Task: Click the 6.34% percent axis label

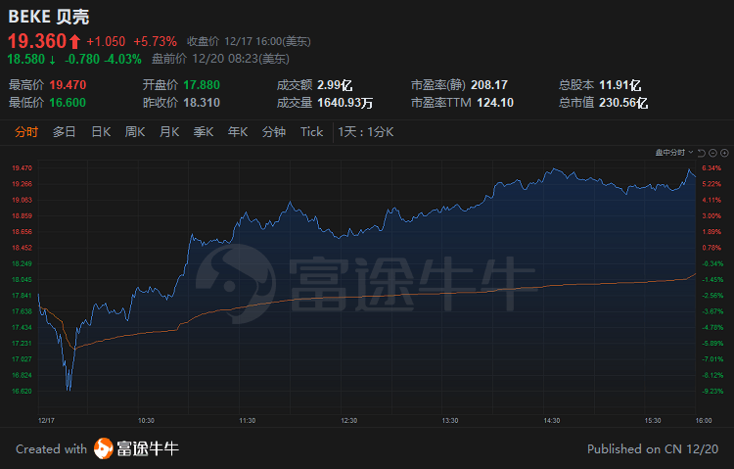Action: [712, 168]
